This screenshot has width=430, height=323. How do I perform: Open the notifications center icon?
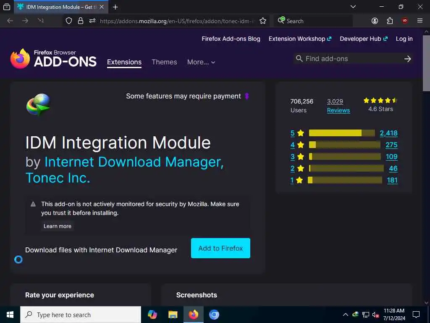(416, 315)
